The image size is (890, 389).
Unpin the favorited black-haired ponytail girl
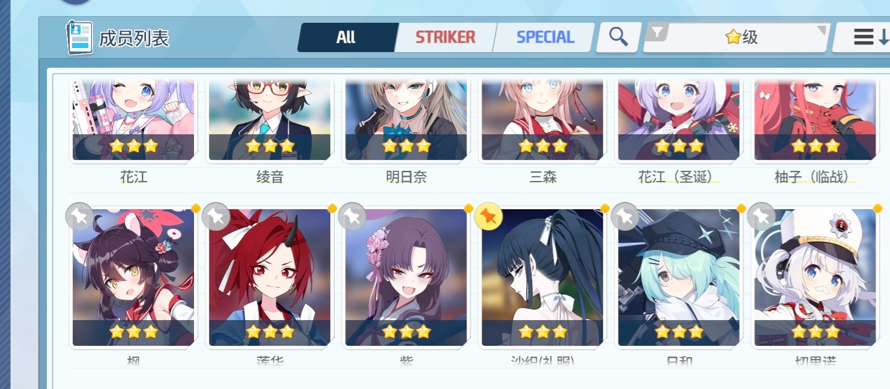click(x=489, y=216)
